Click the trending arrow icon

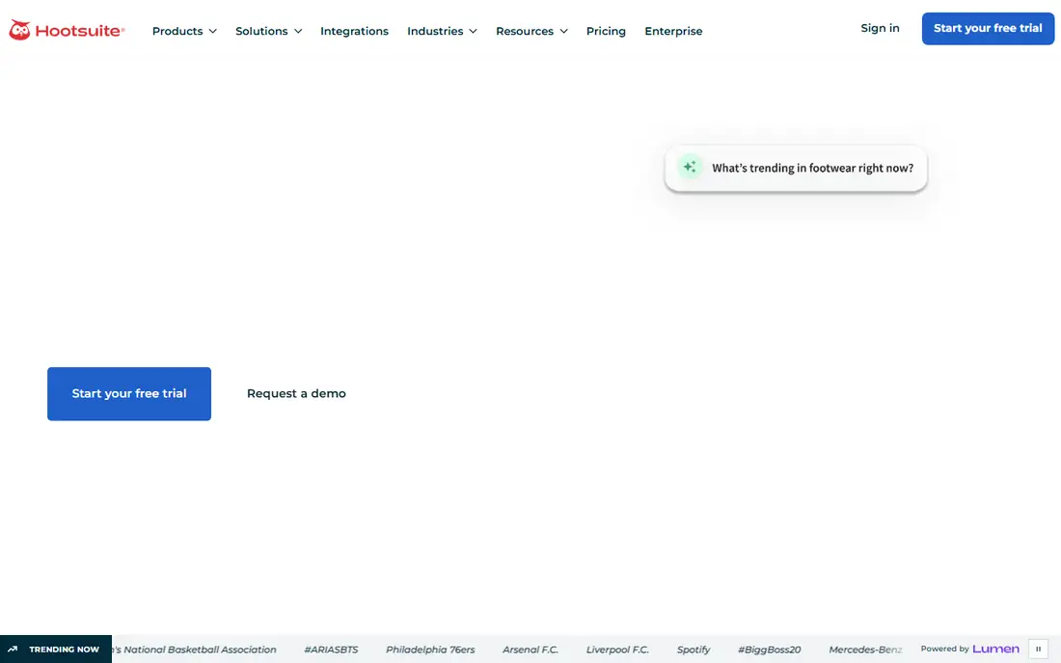[13, 650]
